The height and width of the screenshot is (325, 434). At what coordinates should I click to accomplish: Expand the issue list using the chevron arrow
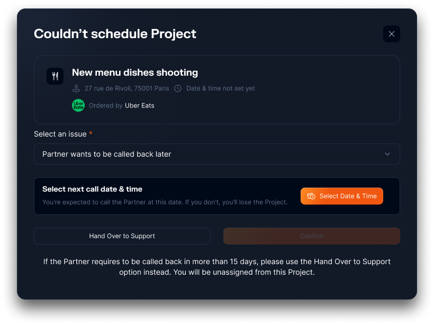pyautogui.click(x=387, y=154)
